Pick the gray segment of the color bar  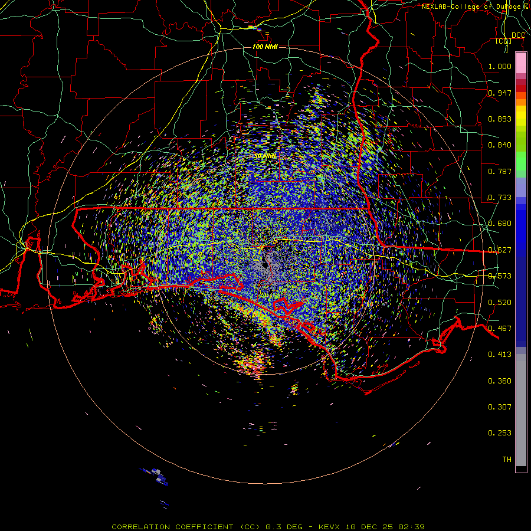point(521,410)
